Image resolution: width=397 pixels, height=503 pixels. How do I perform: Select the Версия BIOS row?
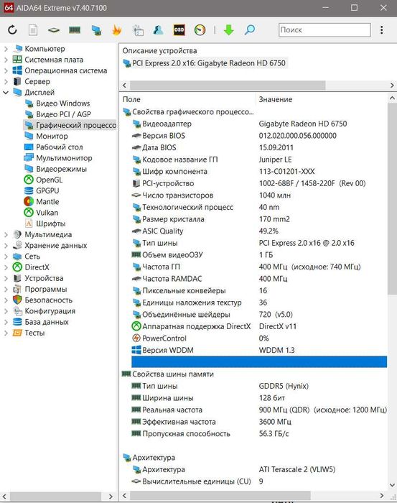coord(259,136)
